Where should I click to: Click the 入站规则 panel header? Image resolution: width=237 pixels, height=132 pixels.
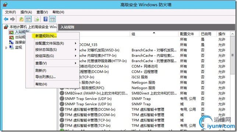pyautogui.click(x=146, y=27)
